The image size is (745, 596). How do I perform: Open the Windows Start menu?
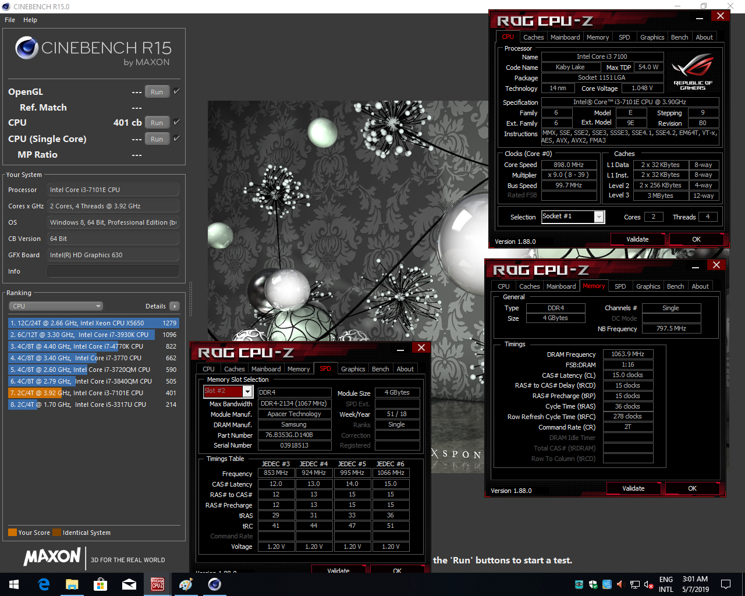coord(14,584)
